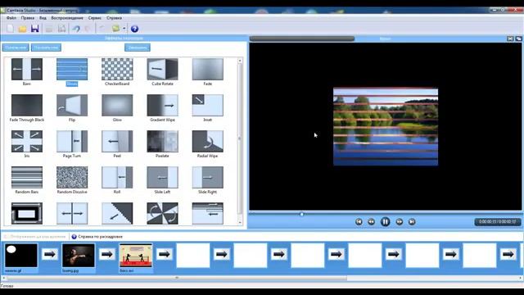The height and width of the screenshot is (295, 524).
Task: Select the black frame zoom transition
Action: [27, 213]
